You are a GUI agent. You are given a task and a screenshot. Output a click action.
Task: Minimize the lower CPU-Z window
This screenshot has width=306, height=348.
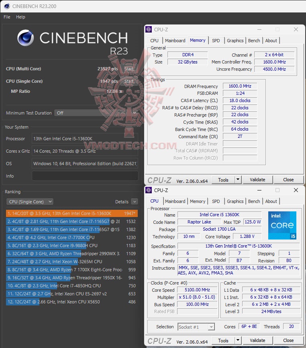point(259,190)
